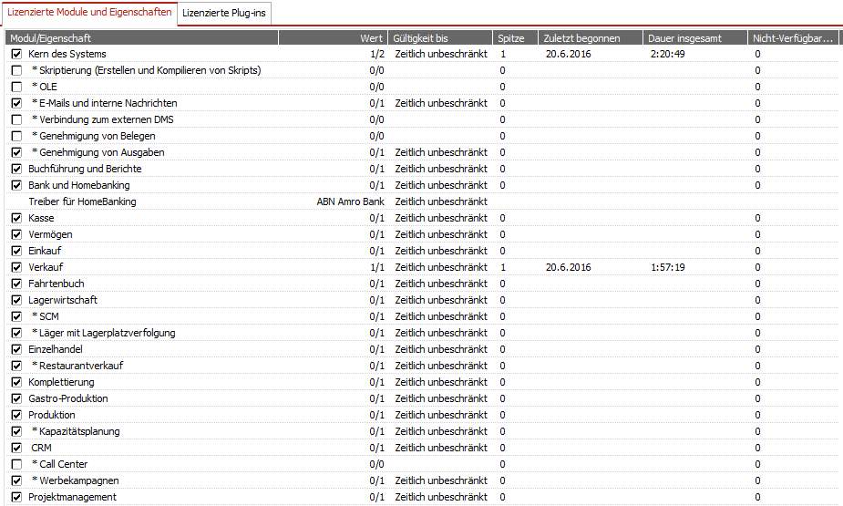Select the Gastro-Produktion row label
The height and width of the screenshot is (506, 843).
pyautogui.click(x=68, y=398)
